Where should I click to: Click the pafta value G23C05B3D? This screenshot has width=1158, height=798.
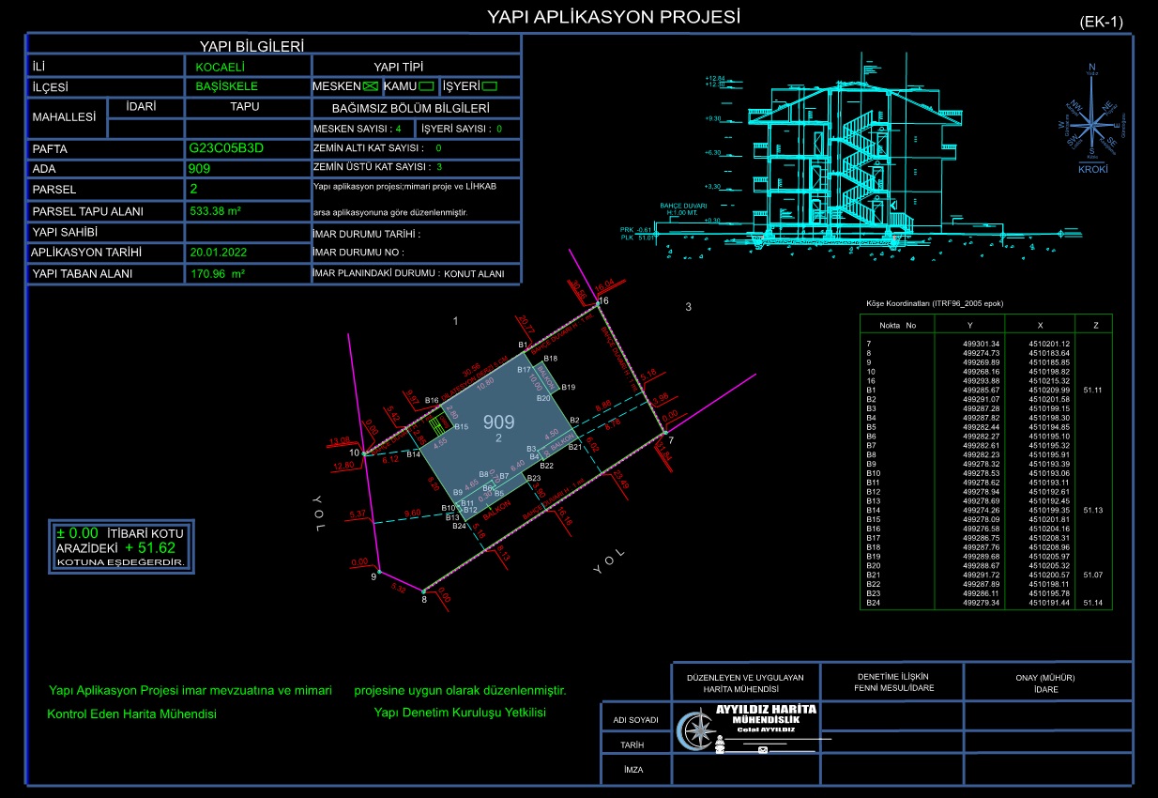click(226, 148)
